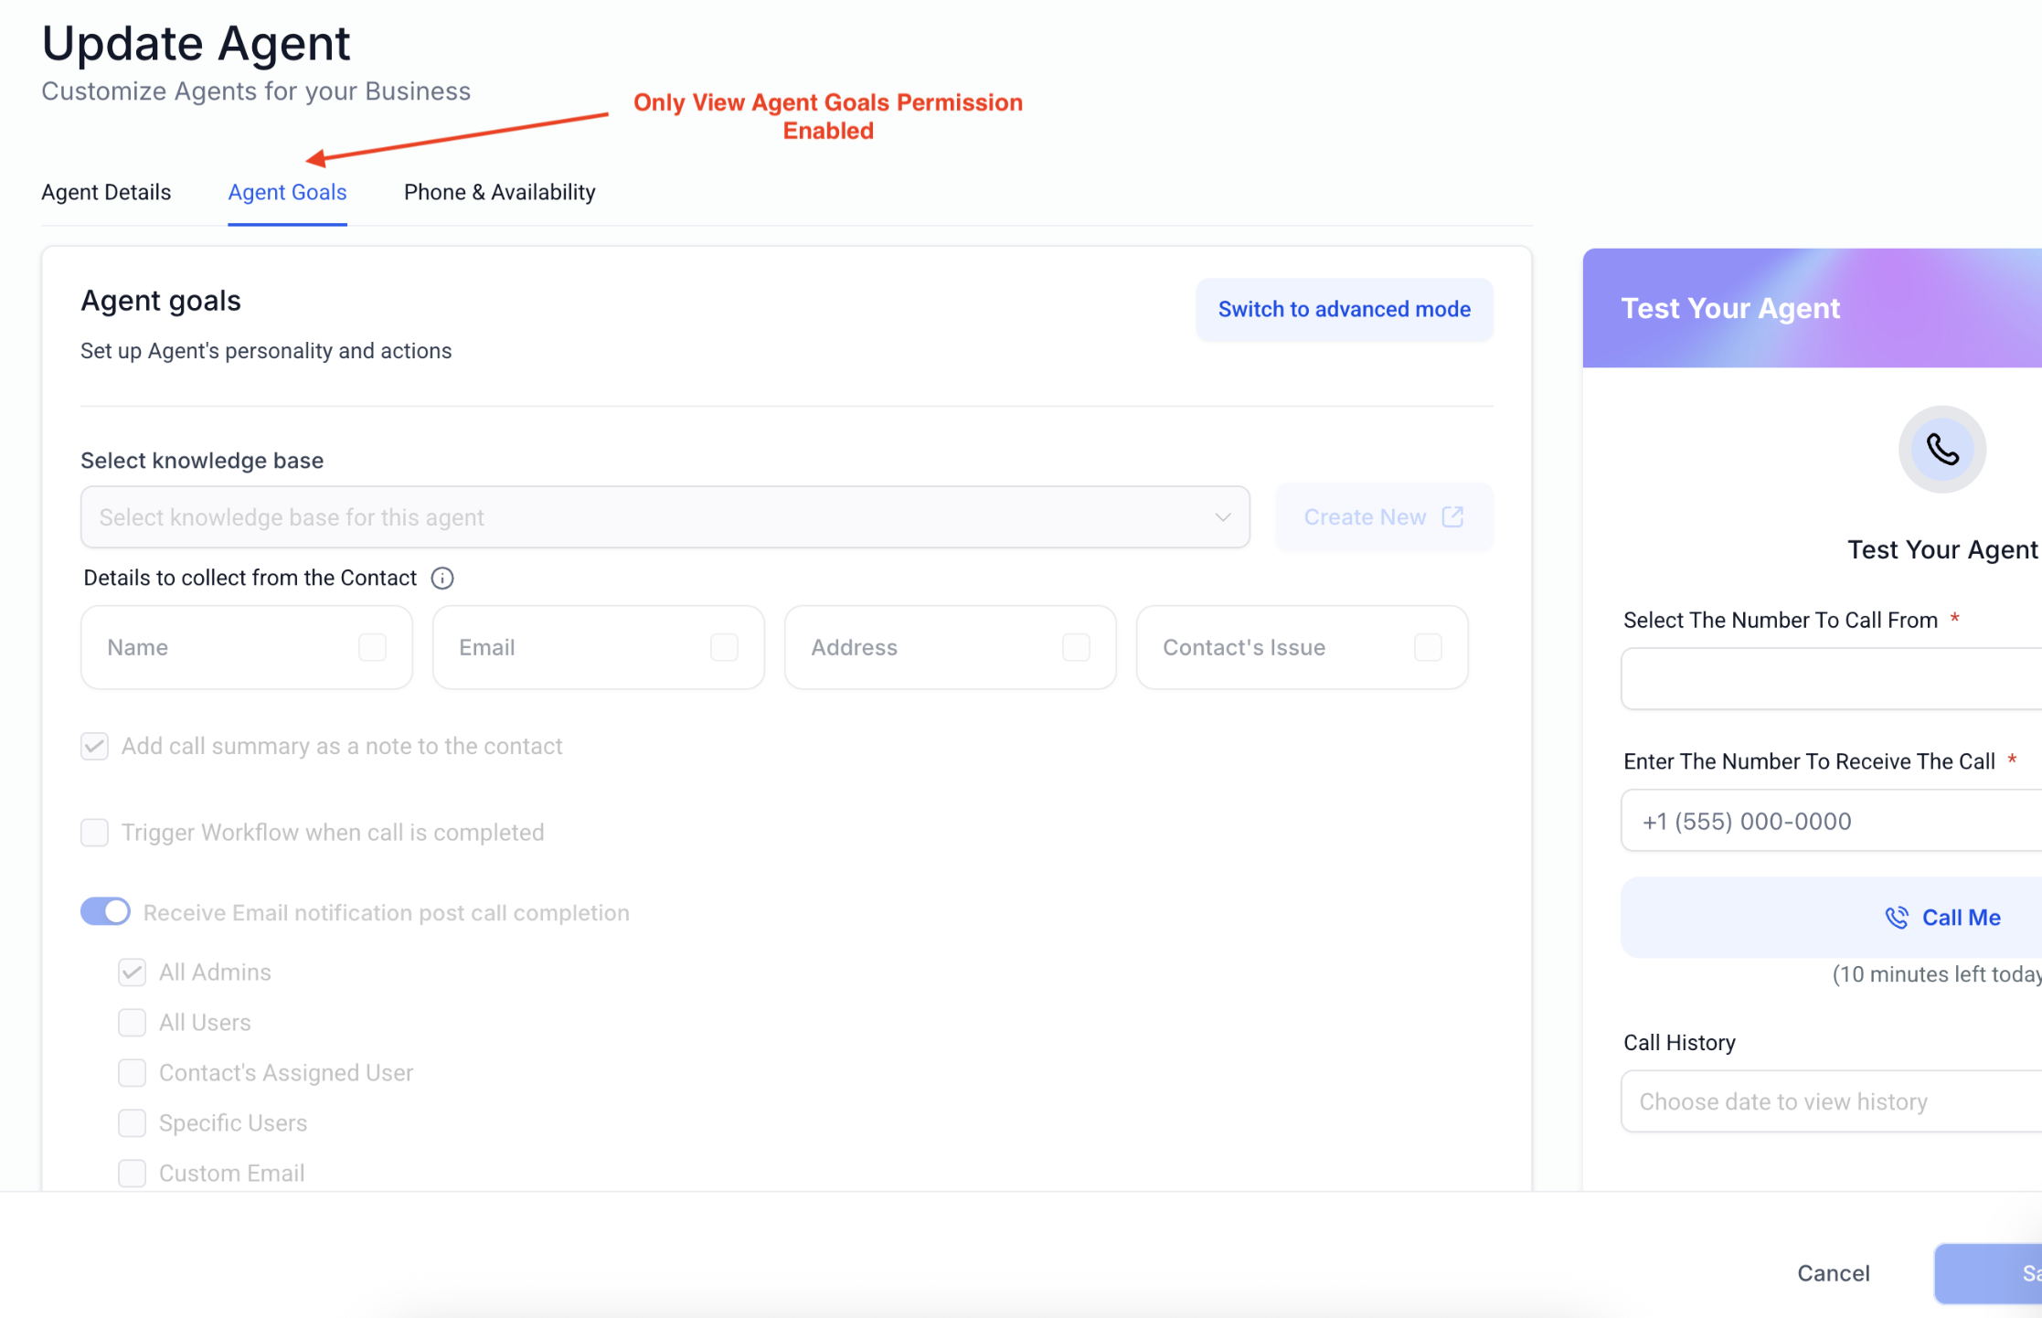Viewport: 2042px width, 1318px height.
Task: Check the Email detail checkbox
Action: point(725,647)
